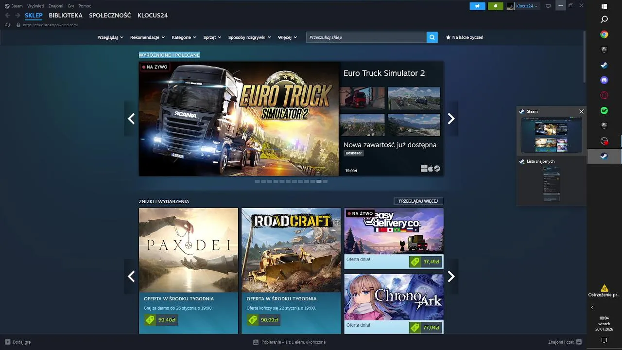Screen dimensions: 622x350
Task: Switch to the BIBLIOTEKA tab
Action: coord(66,16)
